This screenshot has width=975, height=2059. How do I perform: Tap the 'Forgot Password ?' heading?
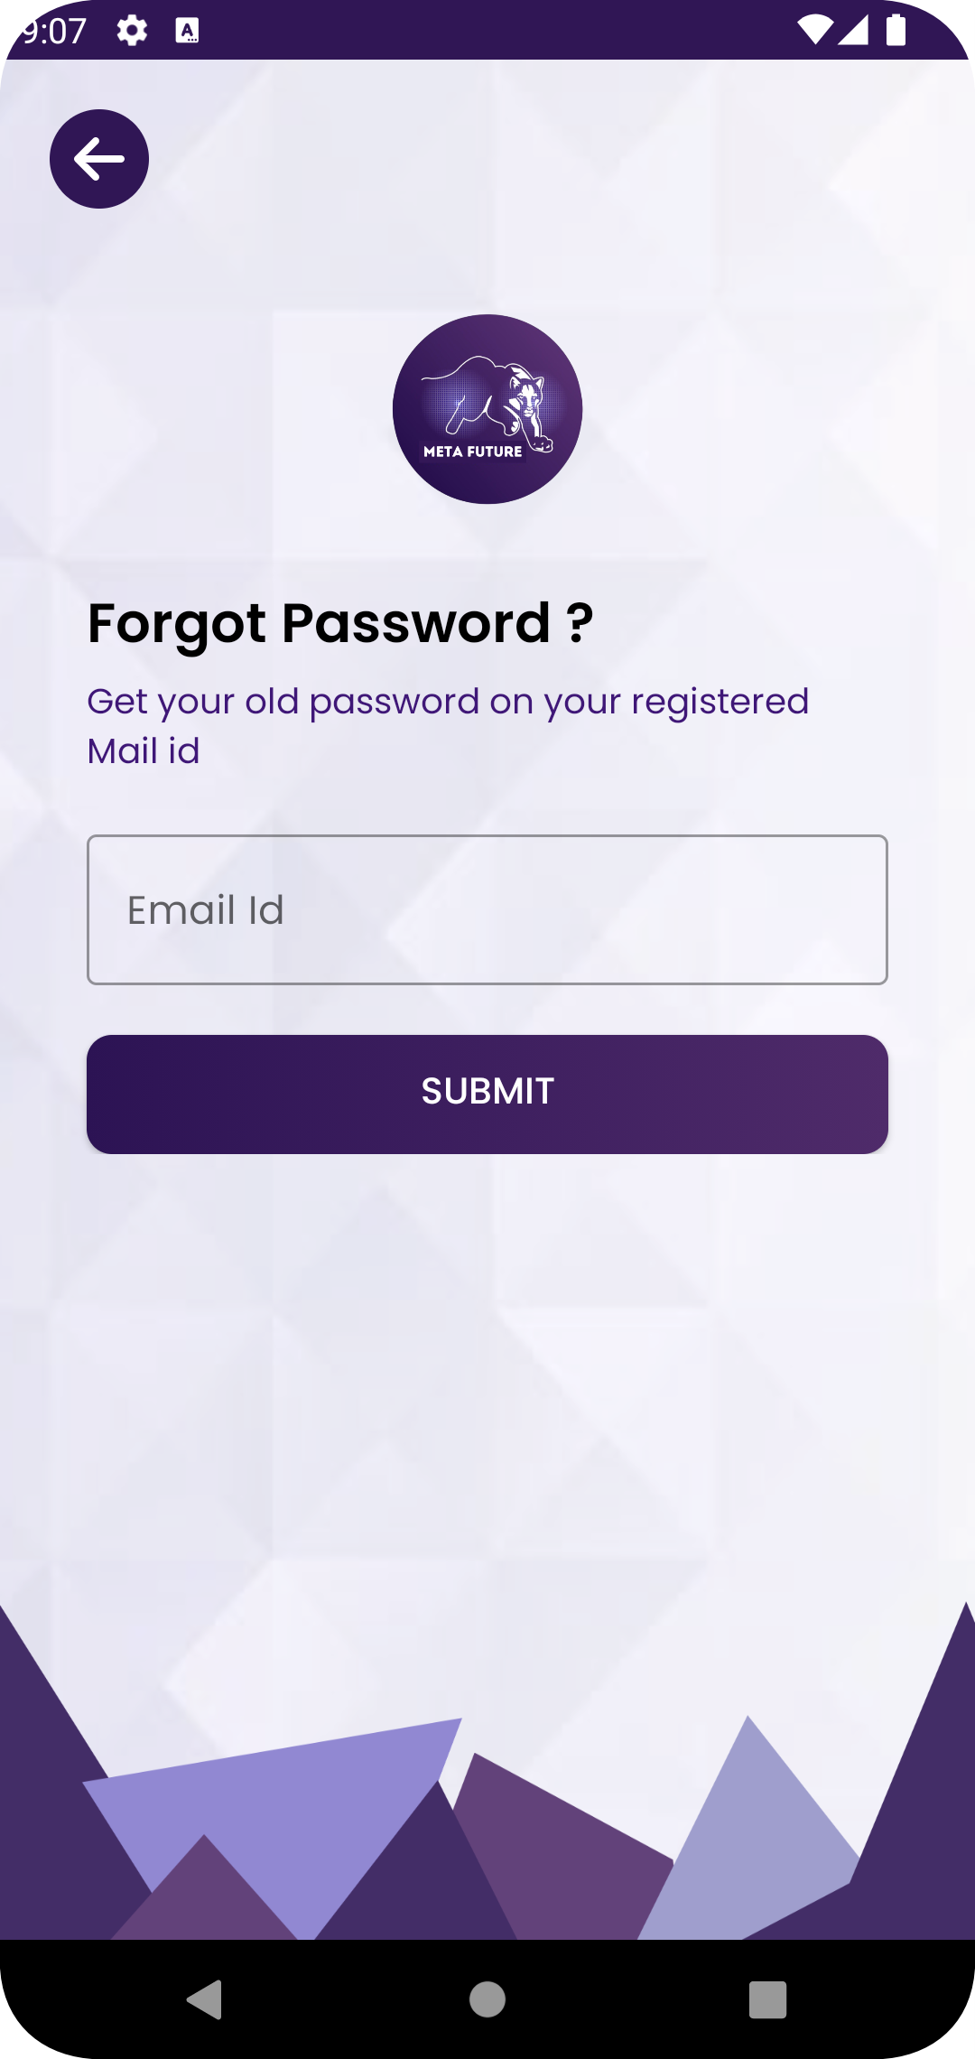click(x=340, y=623)
